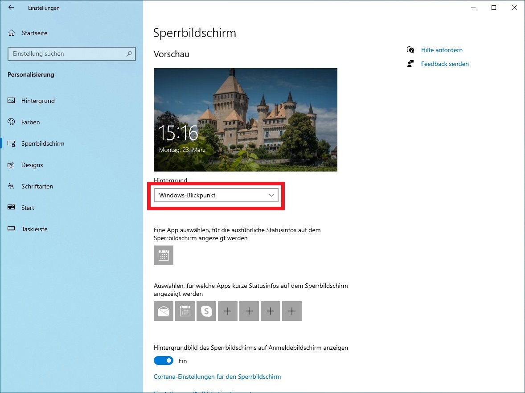Add app with first plus tile
Image resolution: width=525 pixels, height=393 pixels.
(228, 311)
